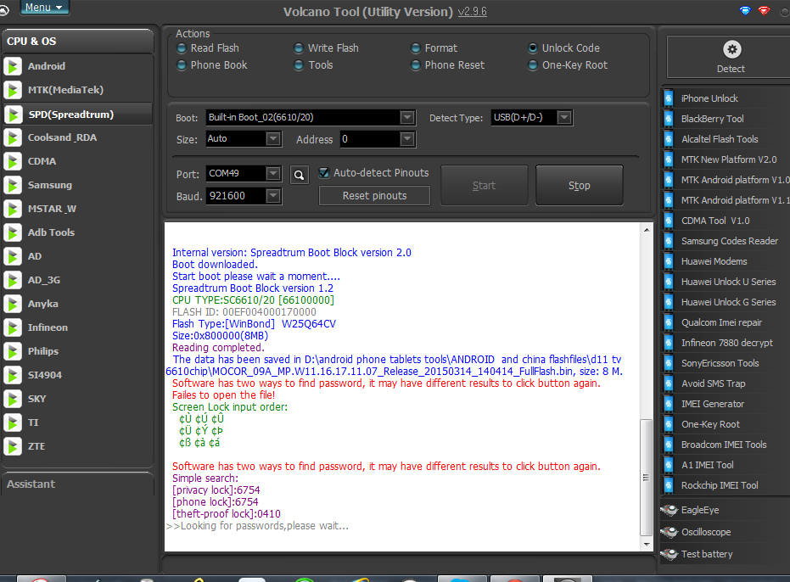The height and width of the screenshot is (582, 790).
Task: Click the blue diamond icon in title bar
Action: (x=745, y=10)
